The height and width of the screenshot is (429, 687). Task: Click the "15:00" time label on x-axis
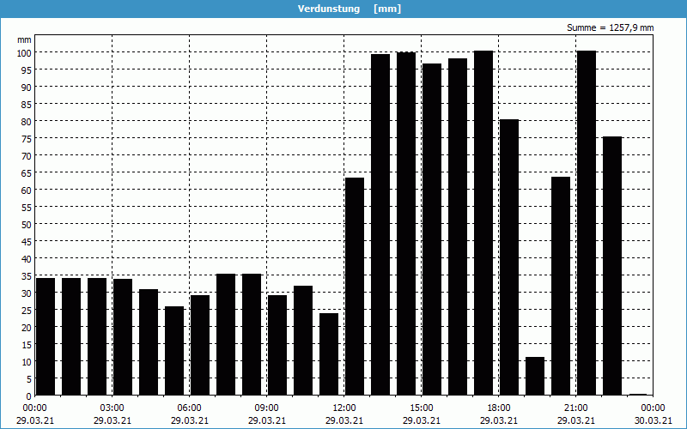tap(422, 408)
